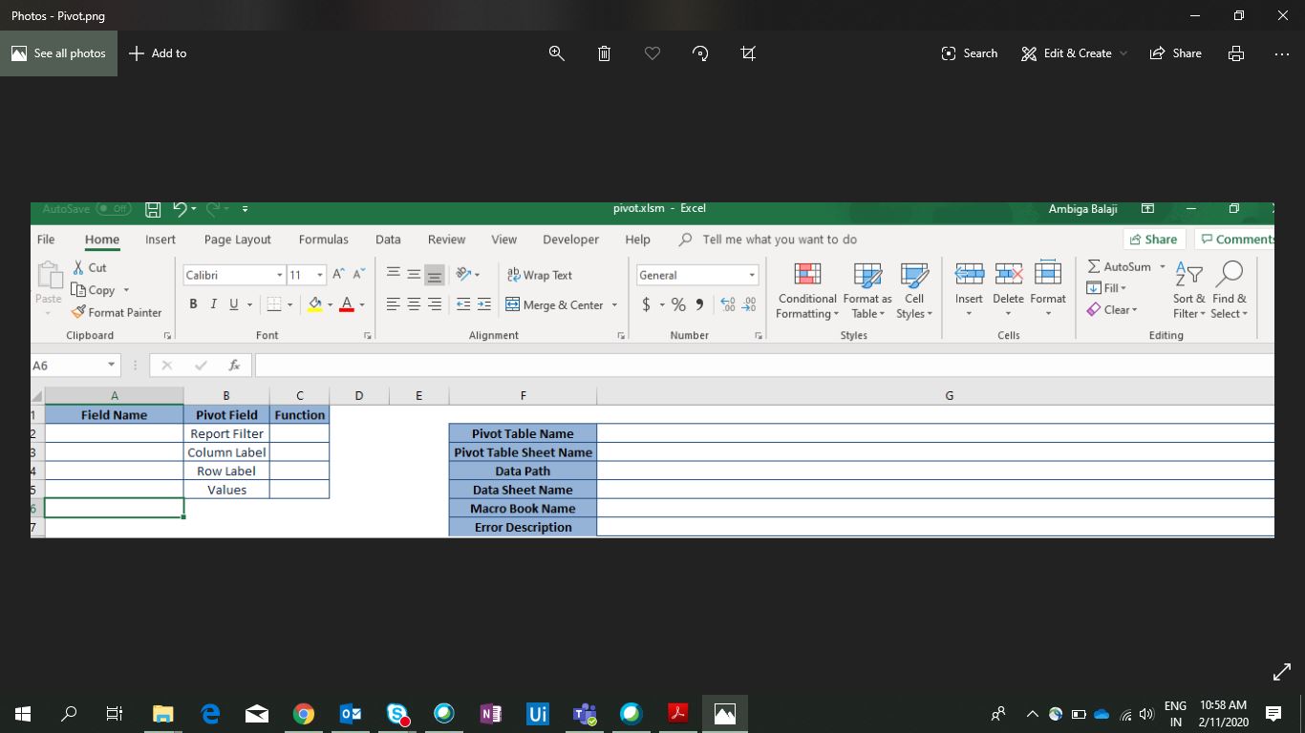Toggle Bold formatting button
This screenshot has width=1305, height=733.
193,304
